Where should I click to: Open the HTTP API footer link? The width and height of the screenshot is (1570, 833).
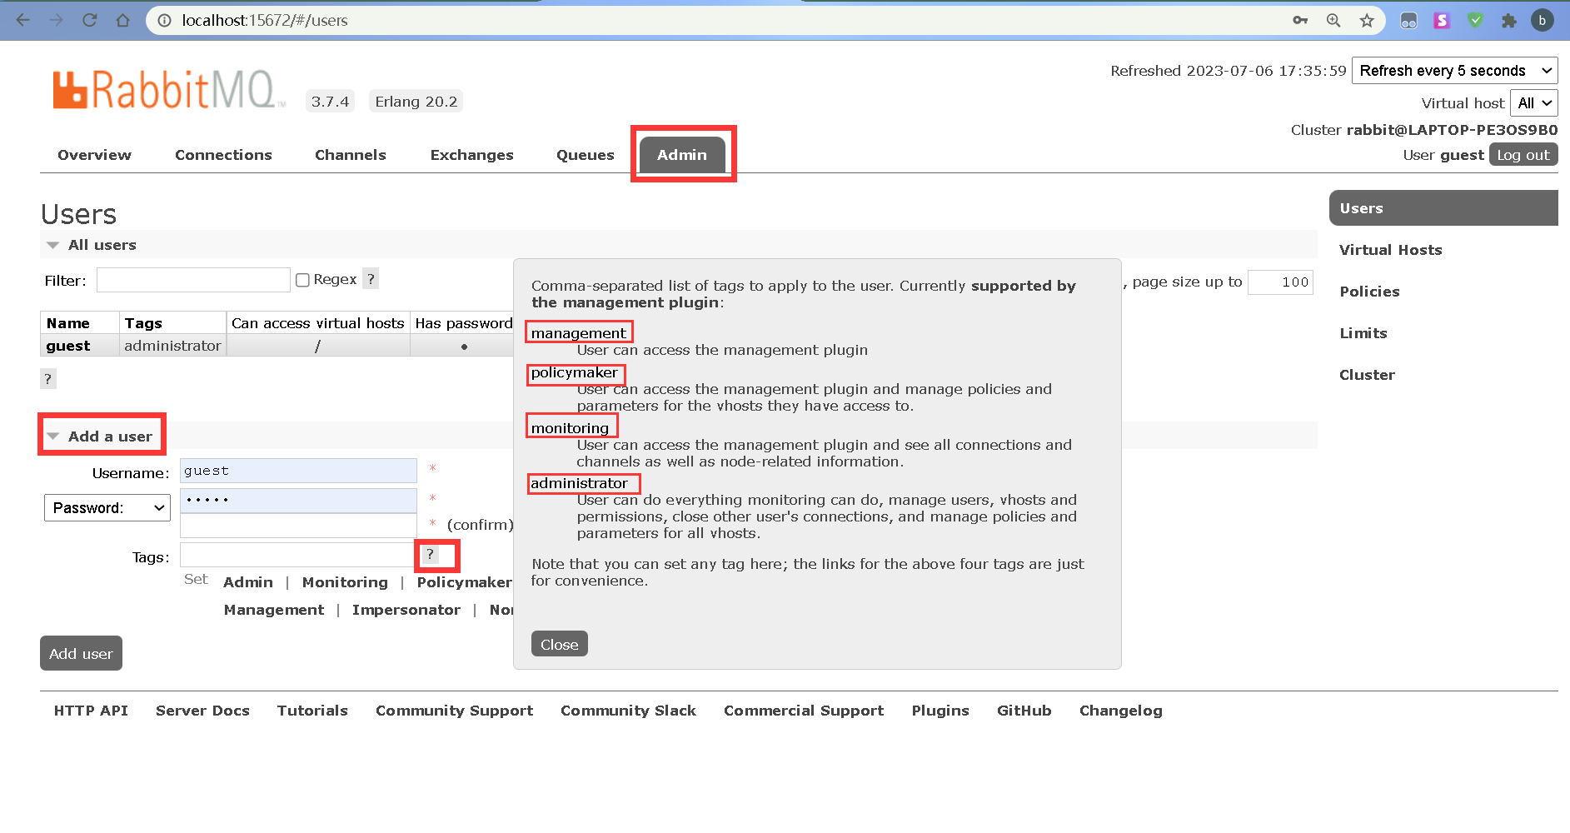[x=91, y=711]
